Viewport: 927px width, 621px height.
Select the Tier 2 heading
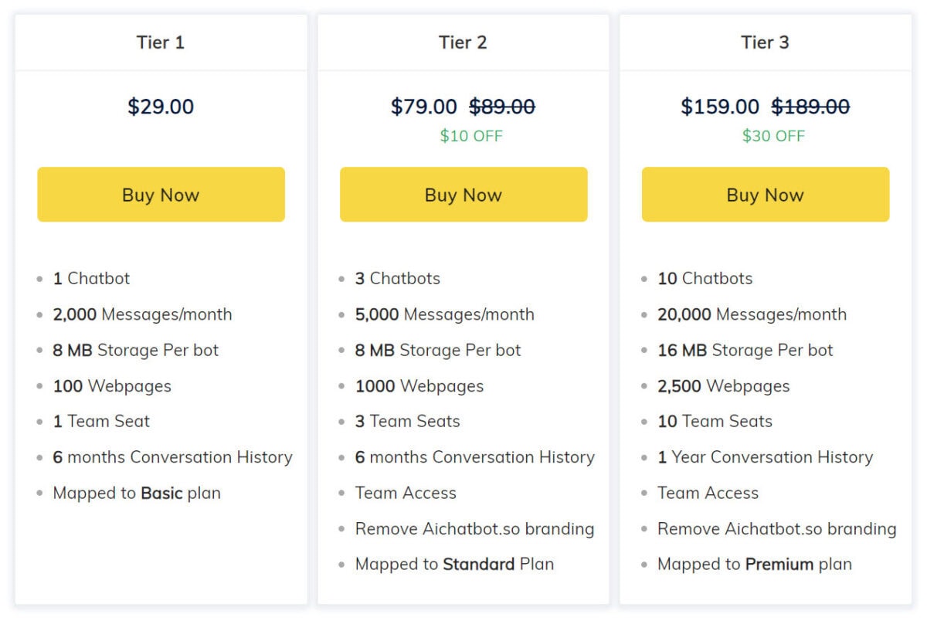[x=463, y=42]
